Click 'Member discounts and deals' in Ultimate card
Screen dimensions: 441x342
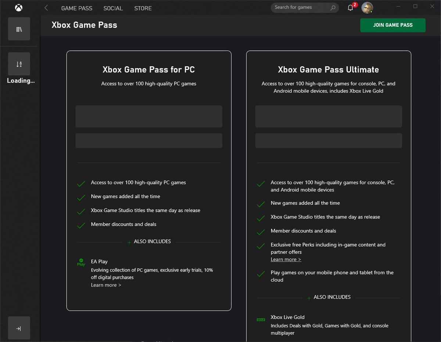(x=304, y=231)
